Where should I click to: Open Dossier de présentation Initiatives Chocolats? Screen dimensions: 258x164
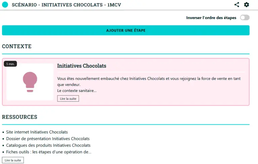click(x=48, y=139)
